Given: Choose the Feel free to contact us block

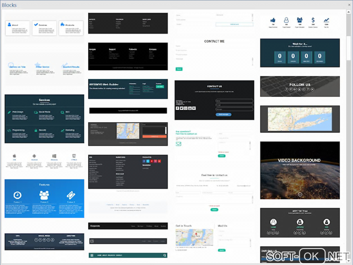Looking at the screenshot, I should 214,193.
